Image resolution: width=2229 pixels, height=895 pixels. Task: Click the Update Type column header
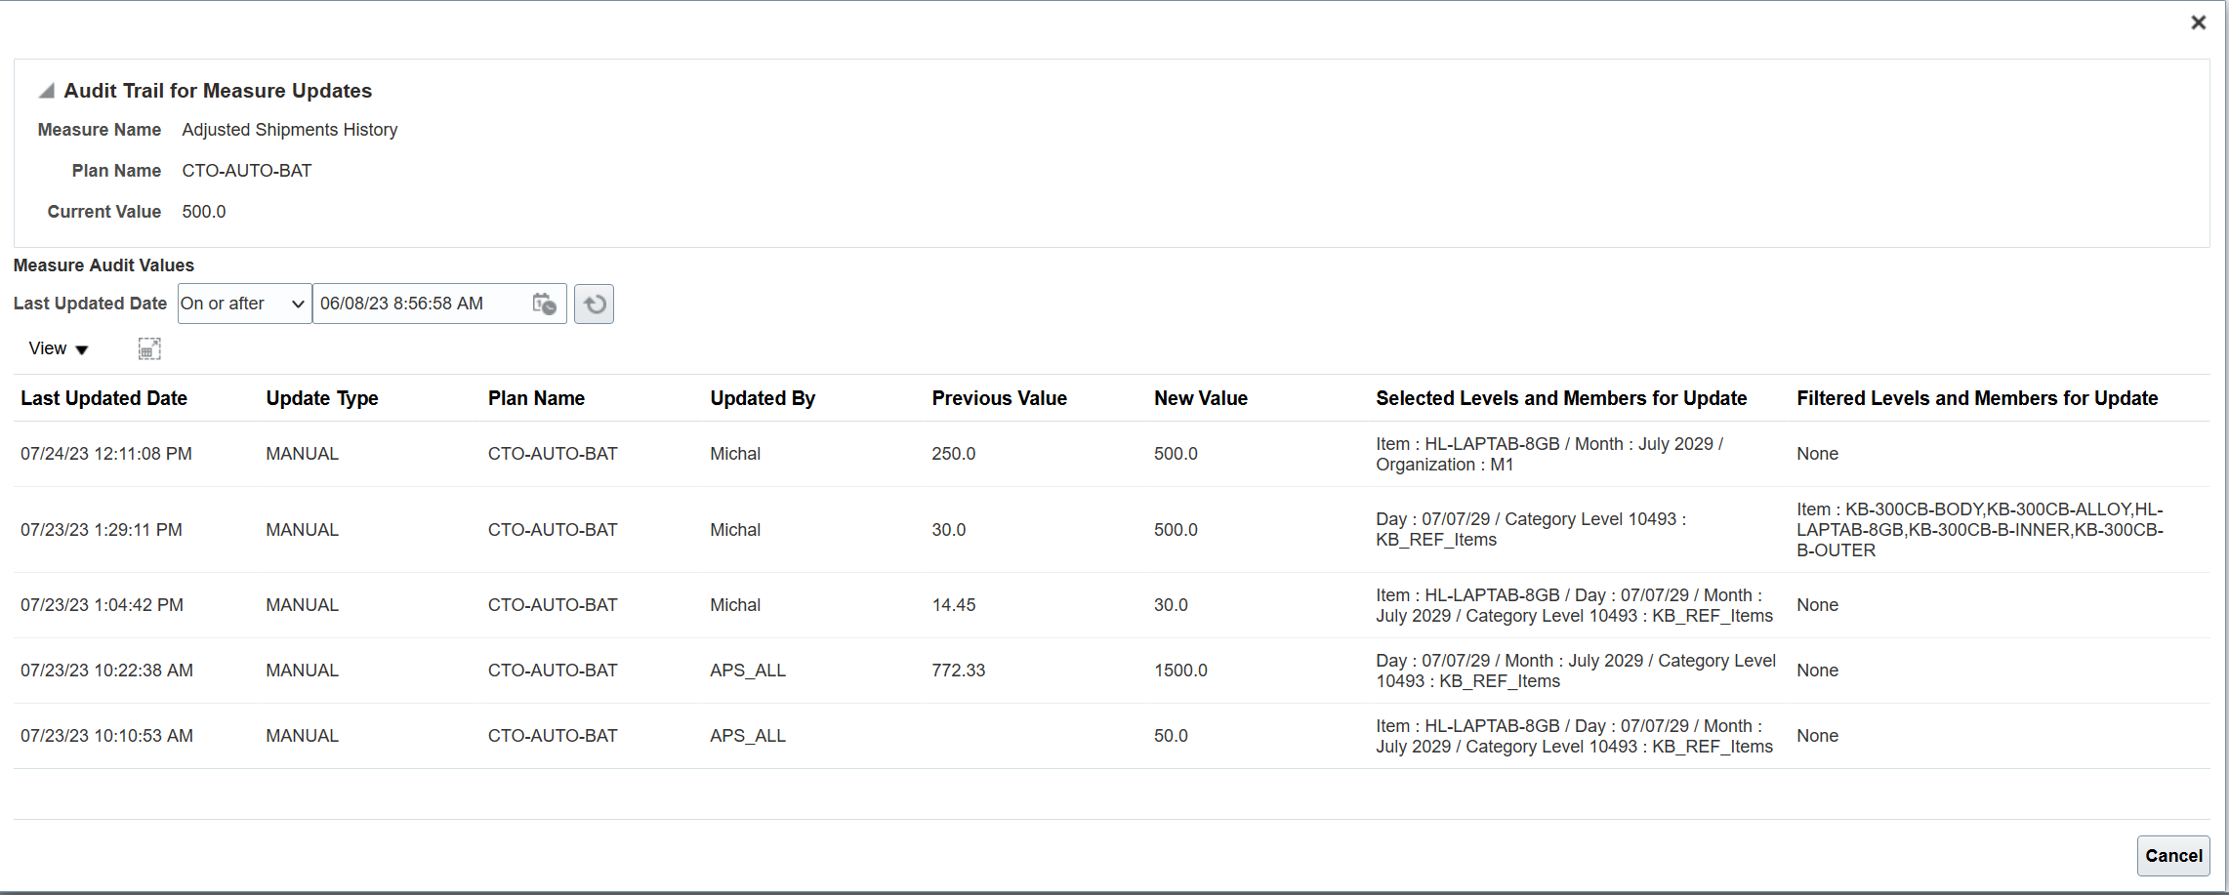[x=322, y=398]
